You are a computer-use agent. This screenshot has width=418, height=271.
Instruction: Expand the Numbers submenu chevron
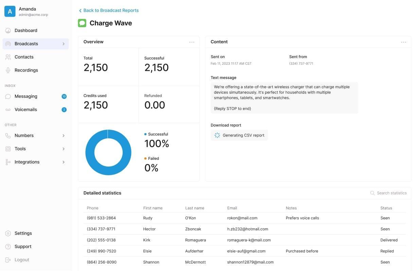click(64, 136)
